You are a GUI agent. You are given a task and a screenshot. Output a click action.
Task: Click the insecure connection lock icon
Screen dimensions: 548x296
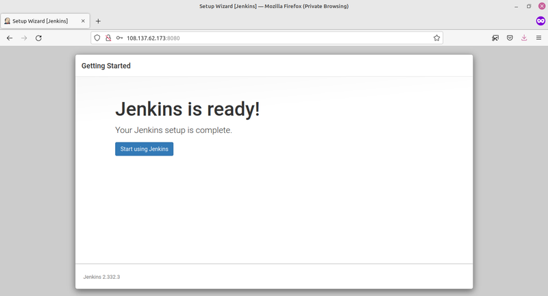108,38
